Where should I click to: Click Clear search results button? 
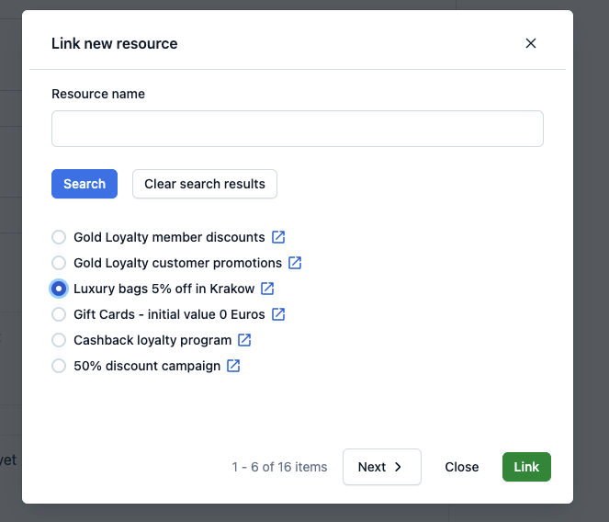(205, 184)
